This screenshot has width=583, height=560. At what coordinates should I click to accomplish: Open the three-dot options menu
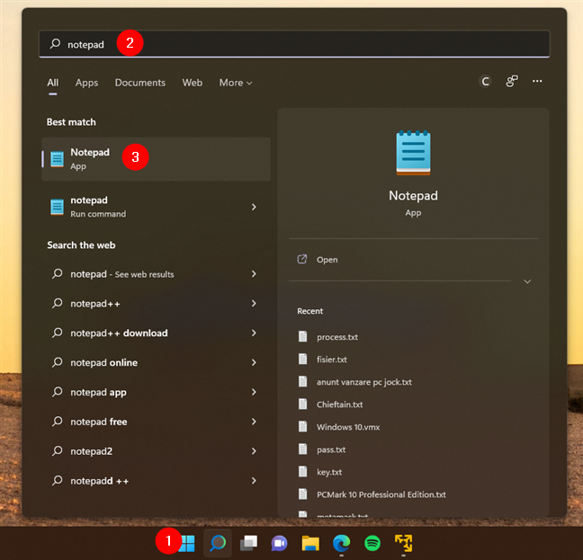(x=537, y=81)
